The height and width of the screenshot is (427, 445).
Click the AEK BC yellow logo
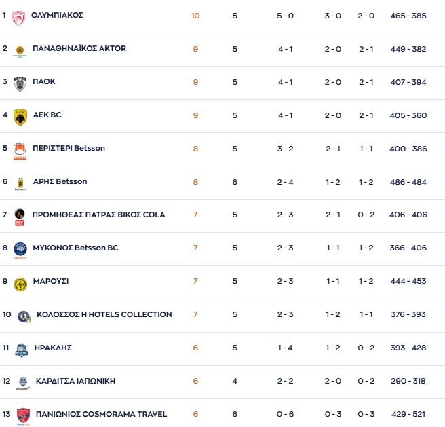tap(20, 117)
